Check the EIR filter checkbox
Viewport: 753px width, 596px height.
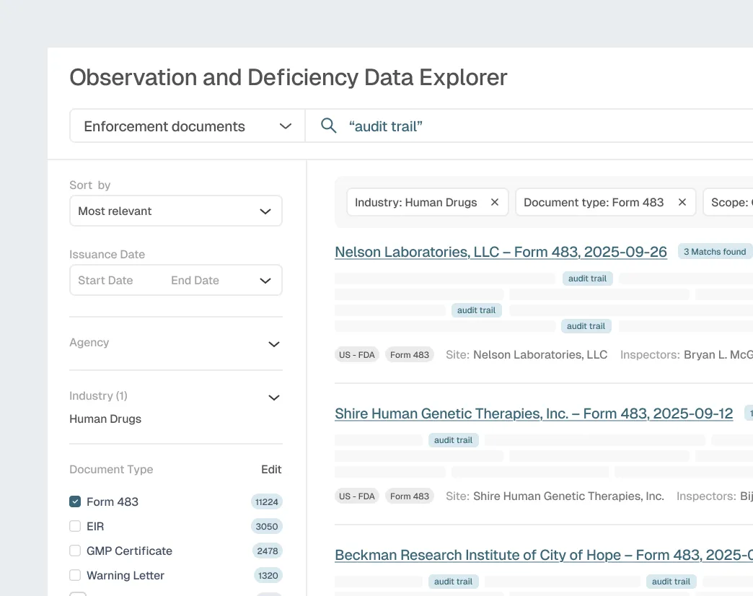[75, 526]
